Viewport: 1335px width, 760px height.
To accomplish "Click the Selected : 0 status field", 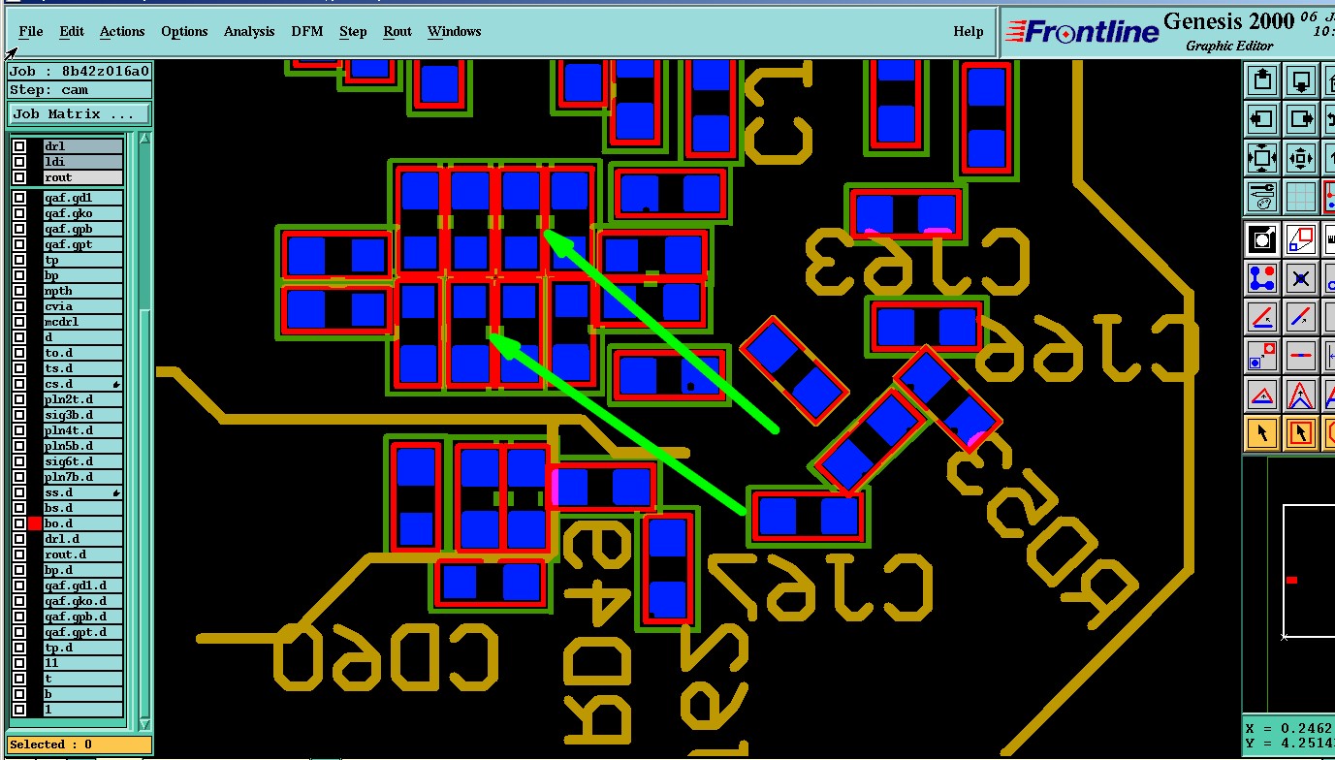I will 79,744.
